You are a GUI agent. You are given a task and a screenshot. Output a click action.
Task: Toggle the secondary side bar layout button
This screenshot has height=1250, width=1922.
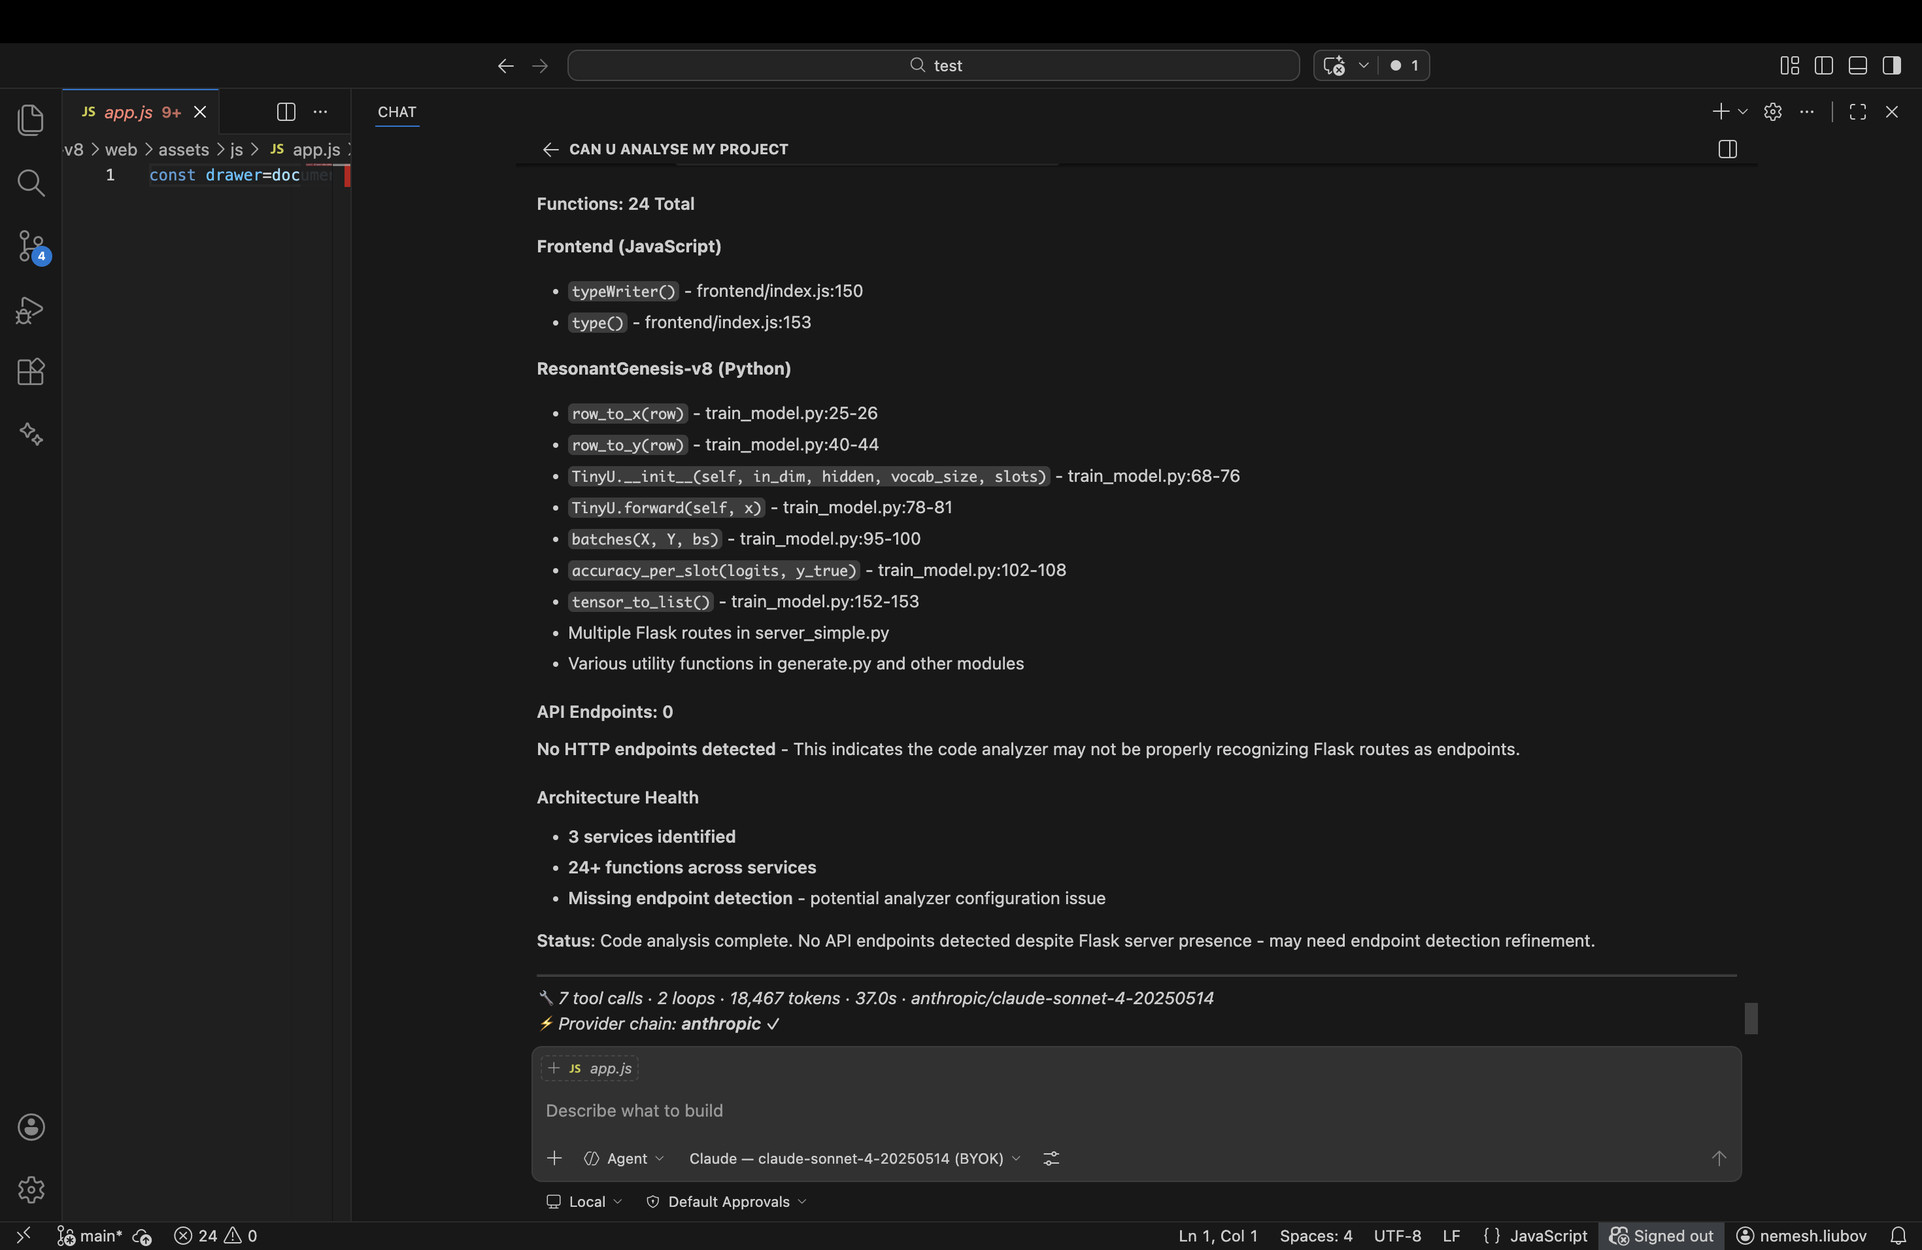(1891, 65)
